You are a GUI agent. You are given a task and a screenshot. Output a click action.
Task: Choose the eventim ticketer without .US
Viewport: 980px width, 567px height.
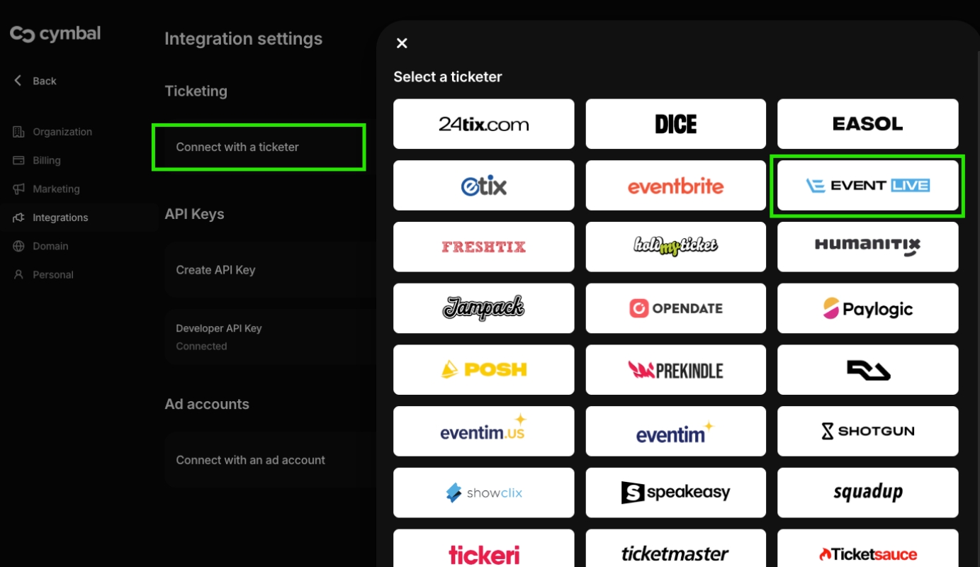point(675,431)
